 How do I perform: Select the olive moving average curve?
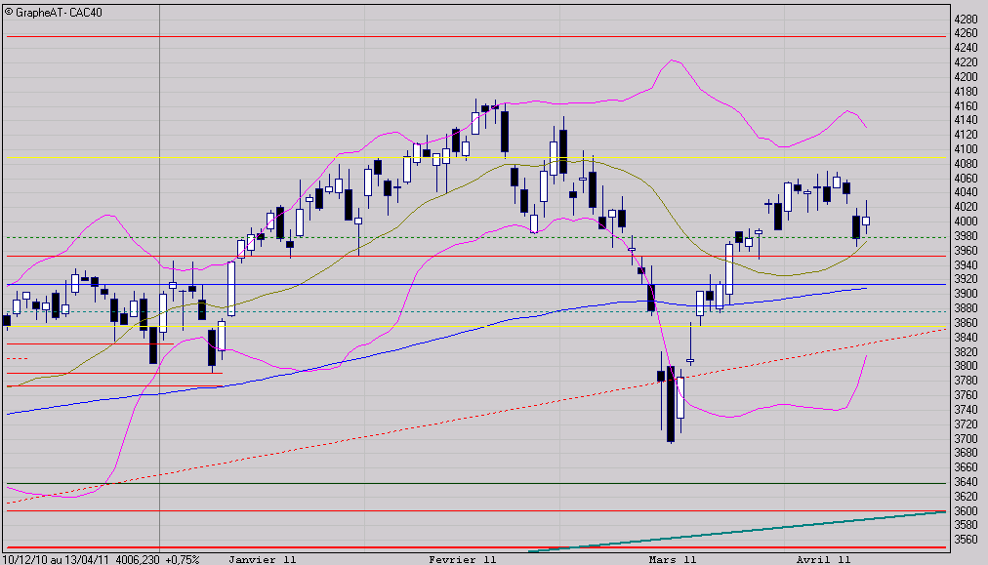tap(434, 200)
